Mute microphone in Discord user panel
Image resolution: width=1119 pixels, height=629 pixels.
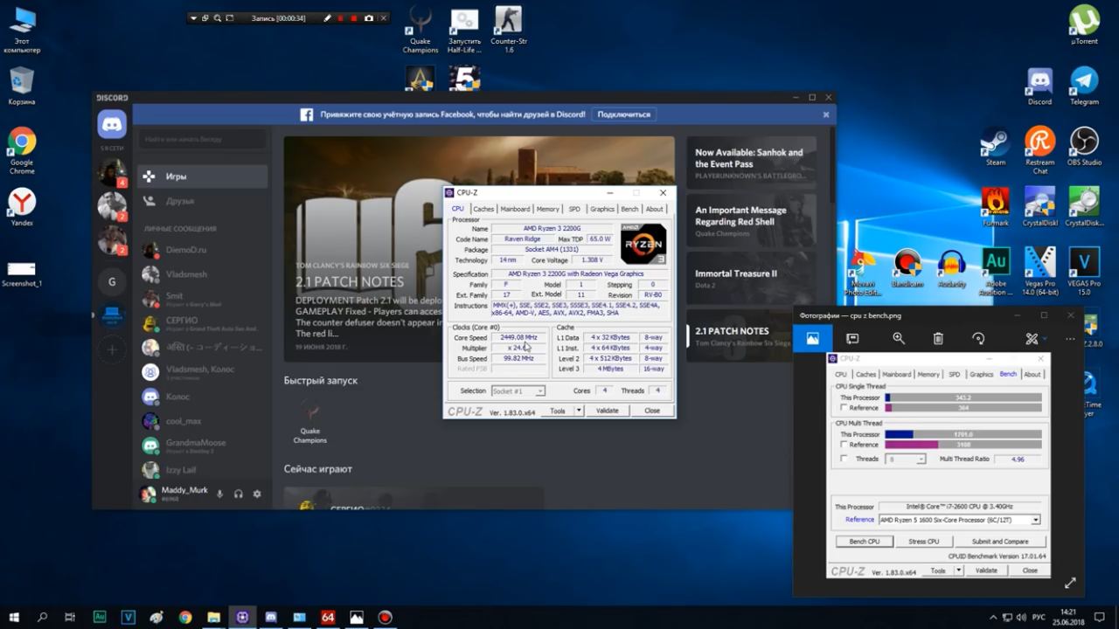point(219,494)
